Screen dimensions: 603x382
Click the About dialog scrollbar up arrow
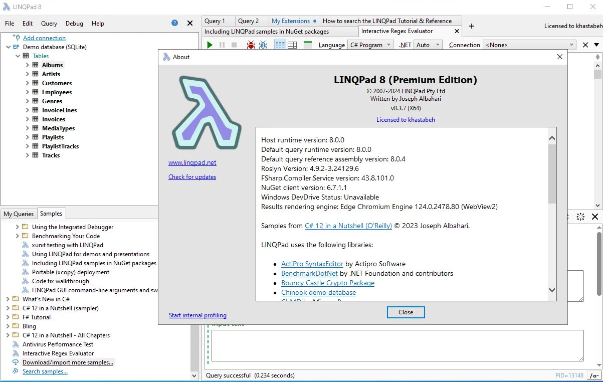[x=552, y=138]
